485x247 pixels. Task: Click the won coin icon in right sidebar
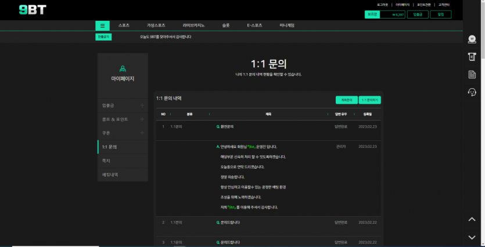[472, 39]
